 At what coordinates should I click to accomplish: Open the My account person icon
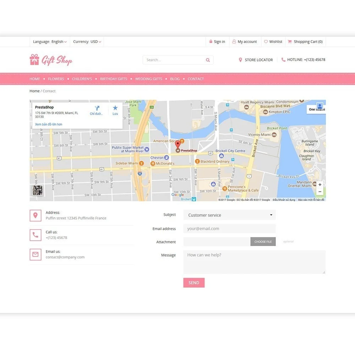[x=234, y=42]
